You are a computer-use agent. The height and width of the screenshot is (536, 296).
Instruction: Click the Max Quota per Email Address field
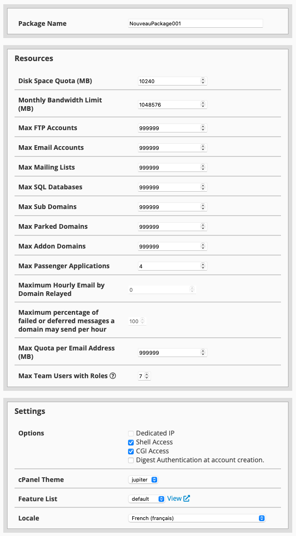pos(169,352)
